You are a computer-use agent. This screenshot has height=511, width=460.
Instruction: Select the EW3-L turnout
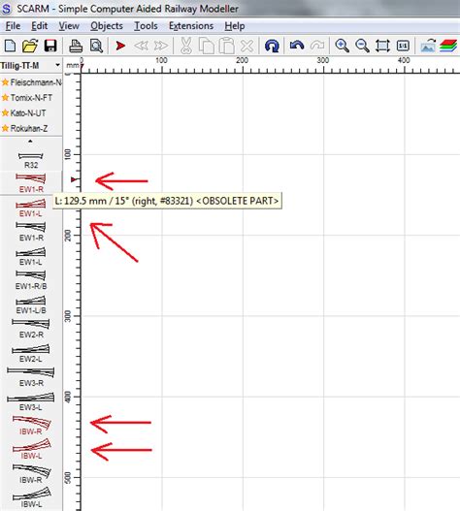click(31, 401)
